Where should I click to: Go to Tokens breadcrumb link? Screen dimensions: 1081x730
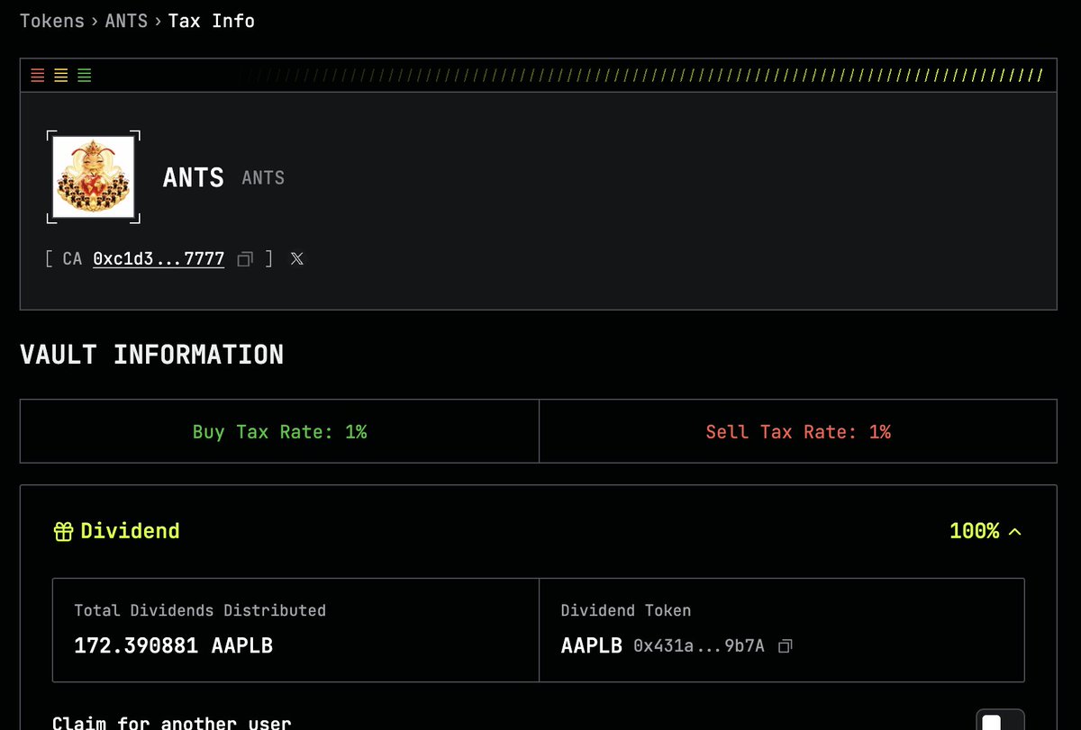coord(51,20)
